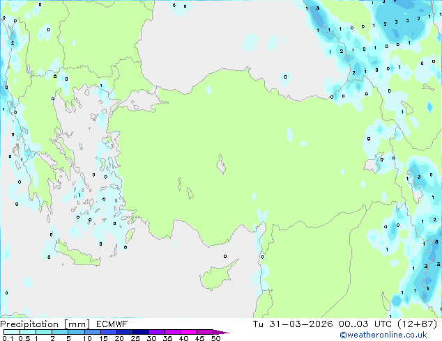Click the legend value '0.5'

[24, 338]
